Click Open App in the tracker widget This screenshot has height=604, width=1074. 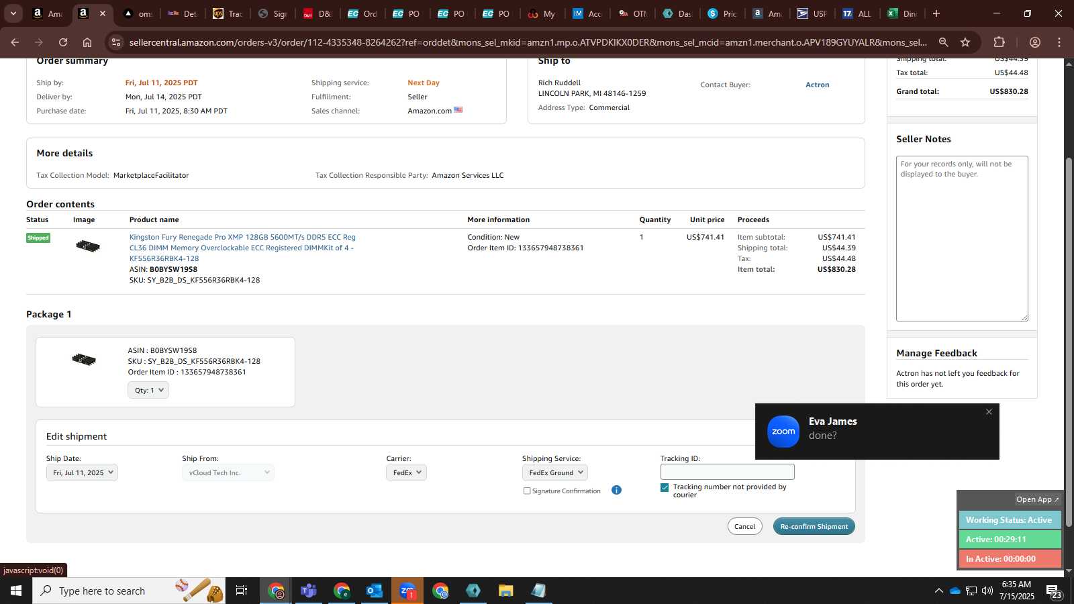[1037, 499]
